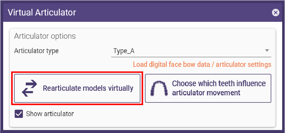This screenshot has height=133, width=285.
Task: Dismiss dialog with the X icon
Action: [x=275, y=13]
